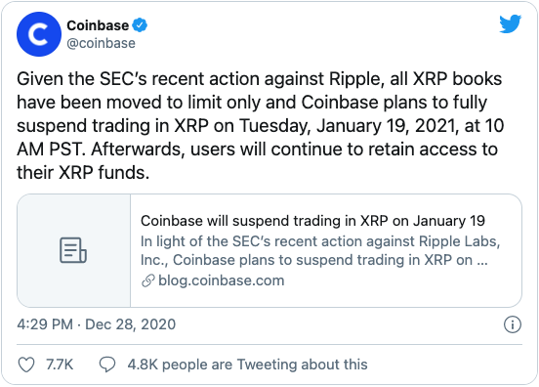The height and width of the screenshot is (387, 539).
Task: Open the tweet timestamp 4:29 PM · Dec 28, 2020
Action: [x=97, y=324]
